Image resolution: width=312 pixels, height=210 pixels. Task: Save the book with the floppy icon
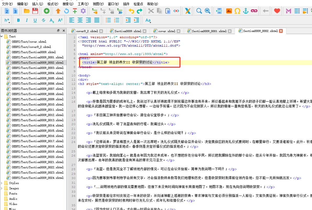35,11
